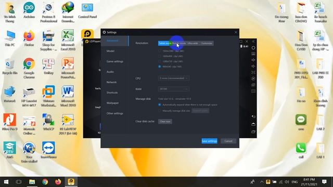Open Arduino desktop shortcut
Viewport: 333px width, 187px height.
click(x=29, y=10)
